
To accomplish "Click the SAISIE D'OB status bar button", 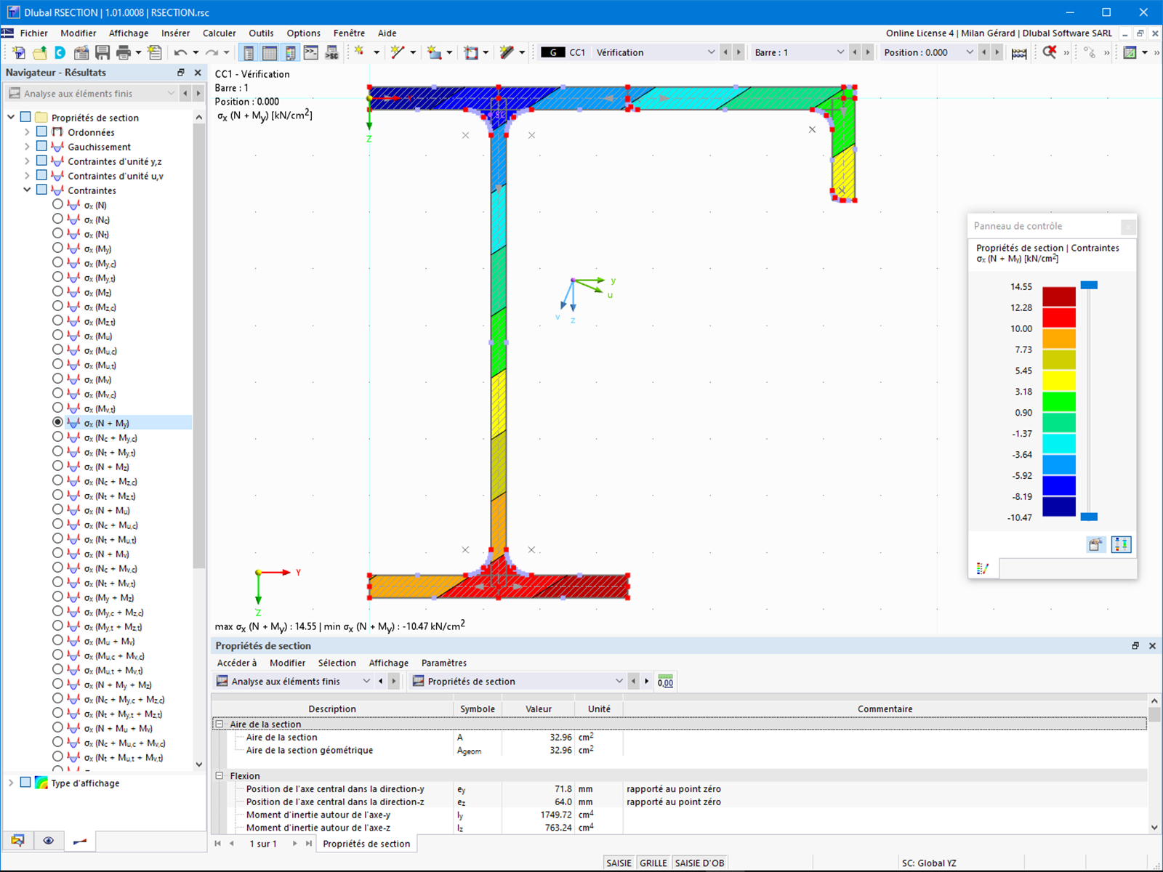I will pyautogui.click(x=699, y=863).
